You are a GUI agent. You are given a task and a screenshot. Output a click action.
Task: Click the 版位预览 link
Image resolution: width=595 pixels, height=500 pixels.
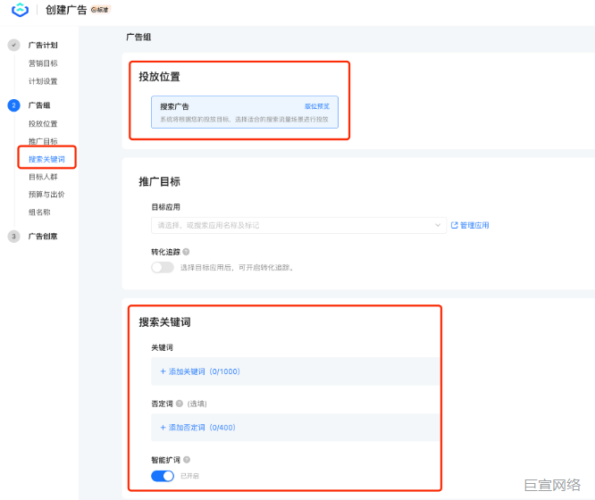point(317,106)
